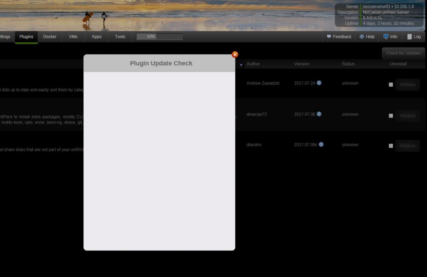Remove the Andrew Zawadzki plugin

click(408, 84)
